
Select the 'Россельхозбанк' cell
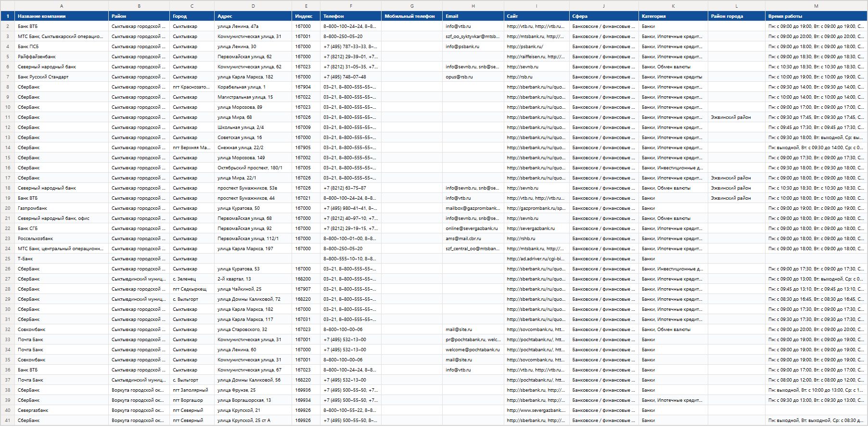pyautogui.click(x=62, y=239)
